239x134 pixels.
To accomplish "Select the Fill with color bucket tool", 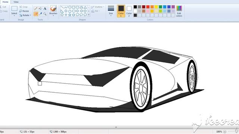I will coord(40,9).
